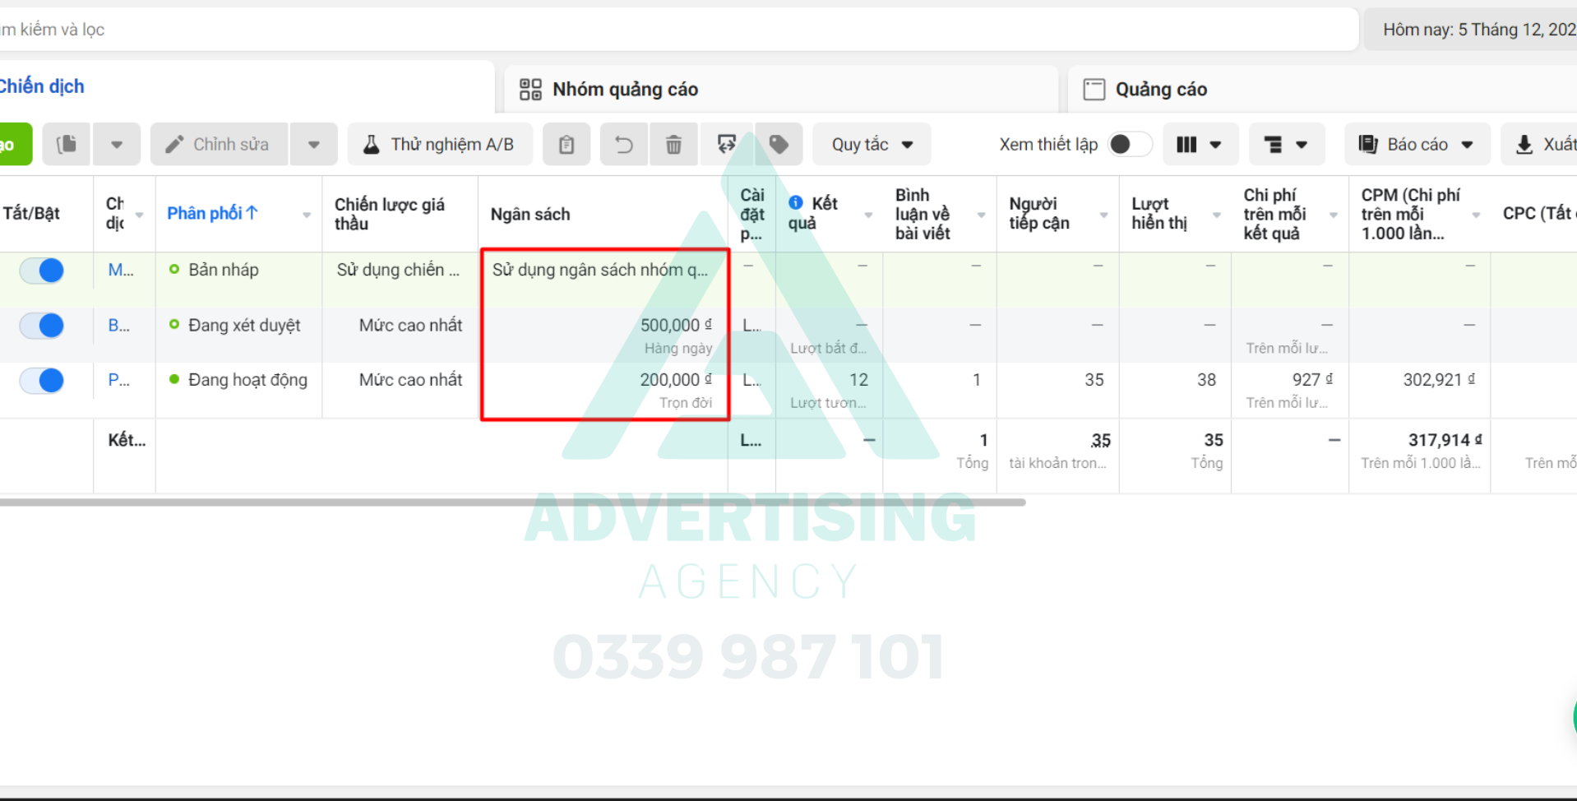Click the clipboard paste icon
This screenshot has height=801, width=1577.
[x=567, y=145]
